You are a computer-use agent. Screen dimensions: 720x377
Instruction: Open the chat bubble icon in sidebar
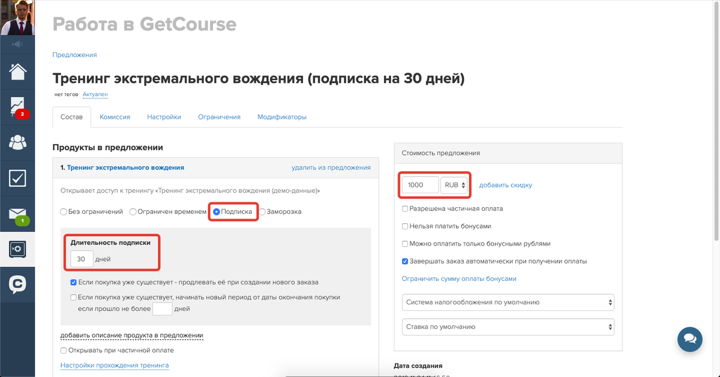click(x=17, y=284)
